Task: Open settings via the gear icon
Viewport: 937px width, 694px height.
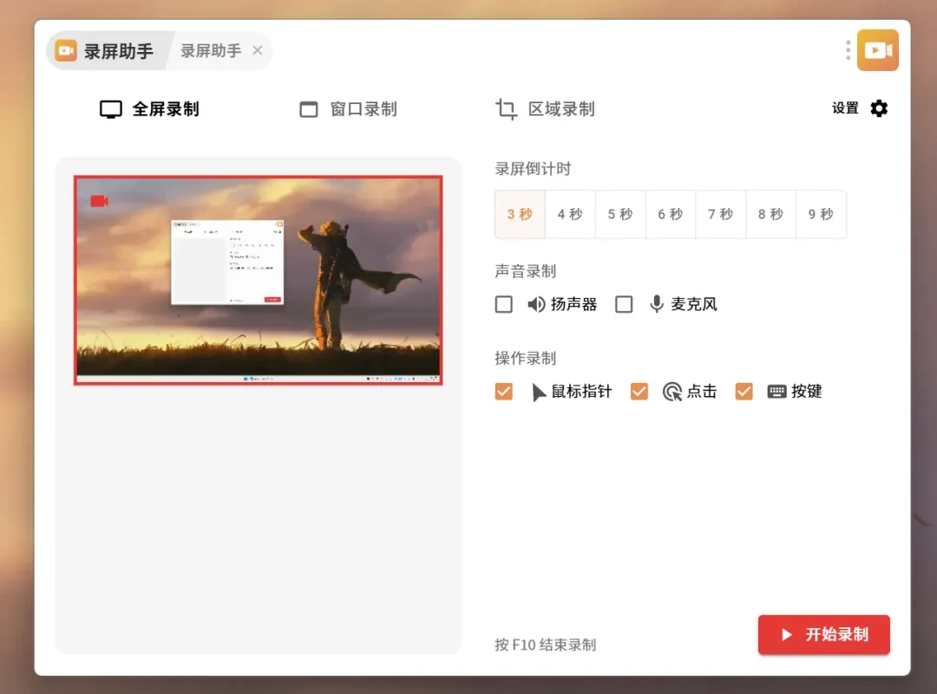Action: click(879, 108)
